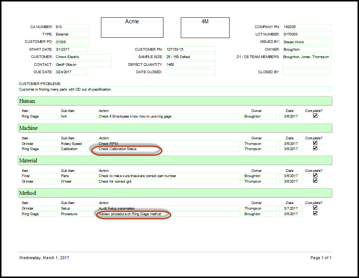Click sub item 'Procedure' in Method section
This screenshot has width=359, height=278.
coord(78,214)
